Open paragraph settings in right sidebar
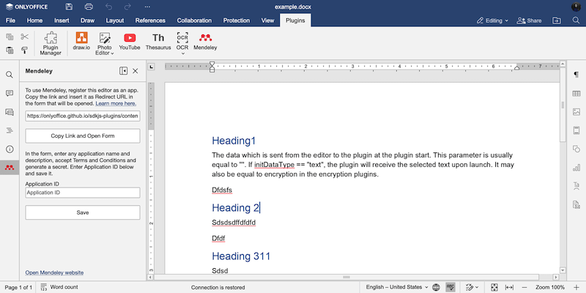 pos(576,75)
